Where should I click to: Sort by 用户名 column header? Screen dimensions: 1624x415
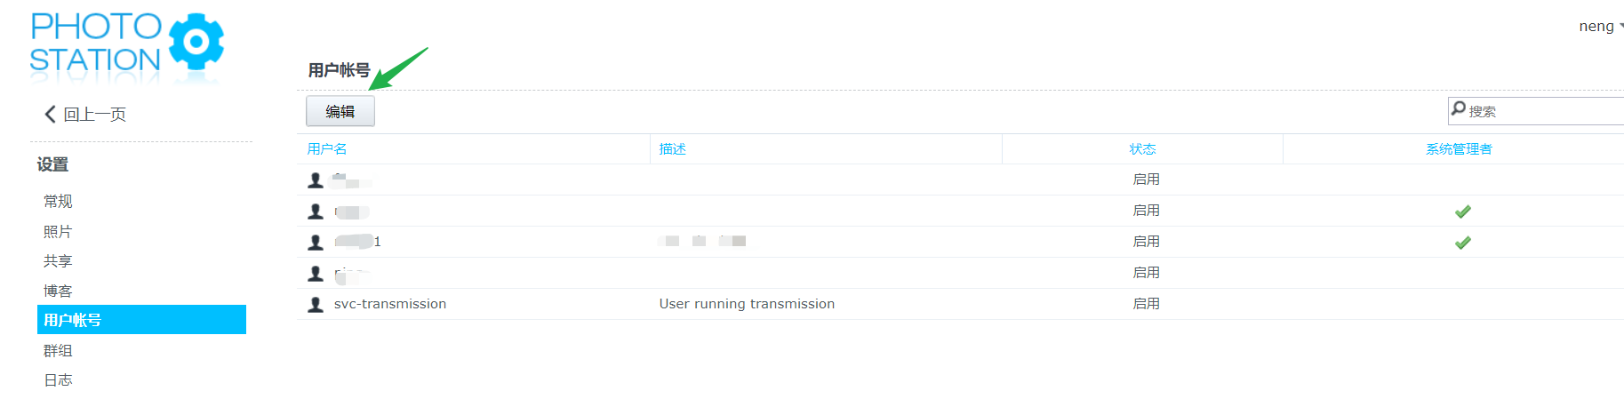point(327,149)
